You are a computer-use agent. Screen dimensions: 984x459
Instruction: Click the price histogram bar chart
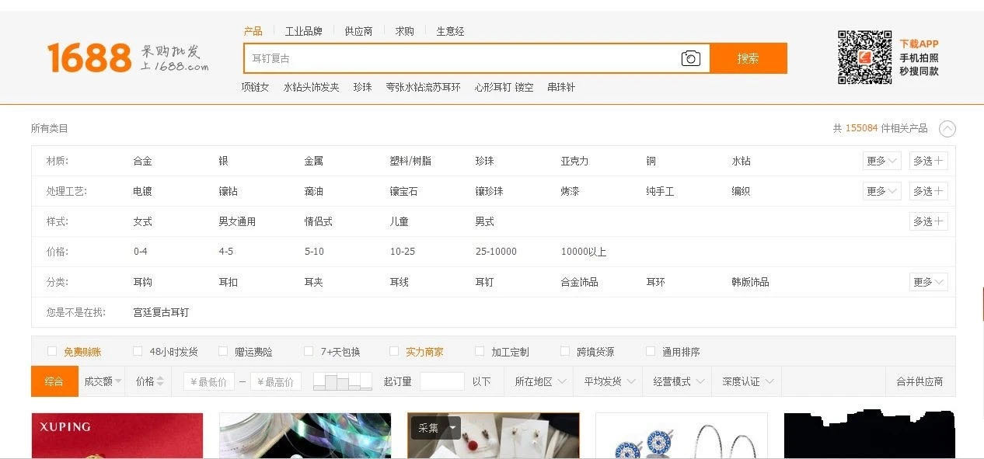(343, 381)
